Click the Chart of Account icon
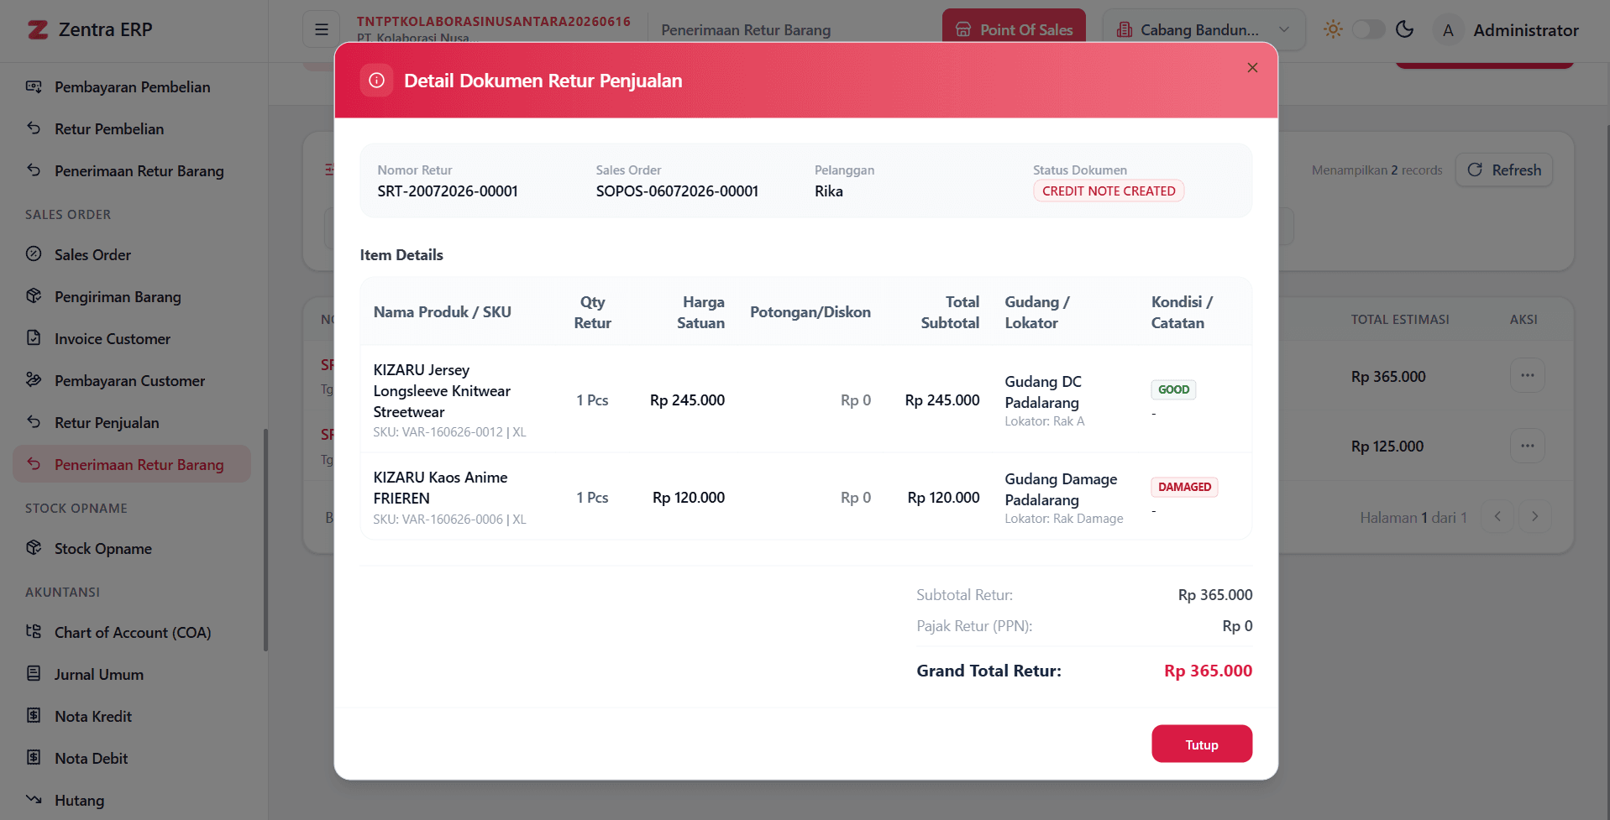Image resolution: width=1610 pixels, height=820 pixels. tap(34, 632)
